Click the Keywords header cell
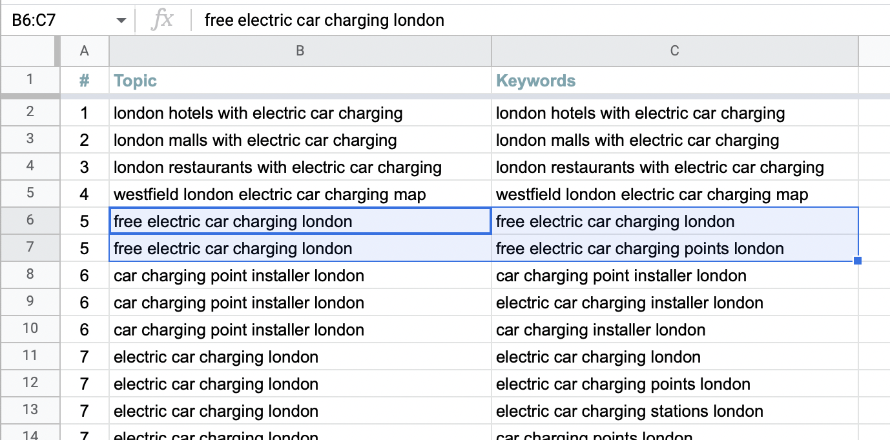The image size is (890, 440). pos(675,80)
